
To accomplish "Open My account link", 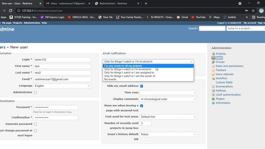I will pyautogui.click(x=250, y=23).
